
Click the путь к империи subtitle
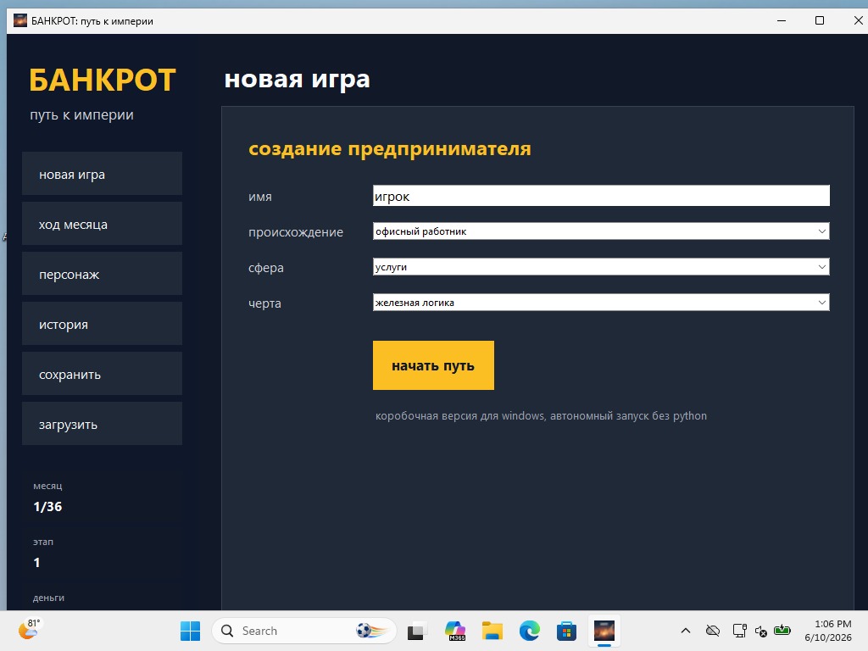point(82,115)
